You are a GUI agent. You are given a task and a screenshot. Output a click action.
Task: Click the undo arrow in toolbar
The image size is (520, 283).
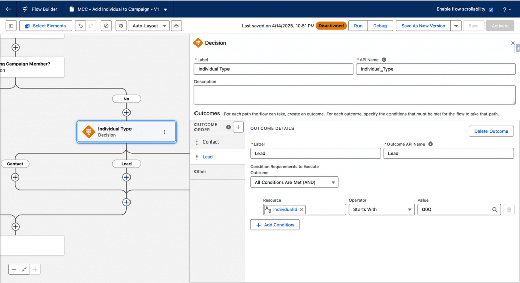tap(80, 26)
